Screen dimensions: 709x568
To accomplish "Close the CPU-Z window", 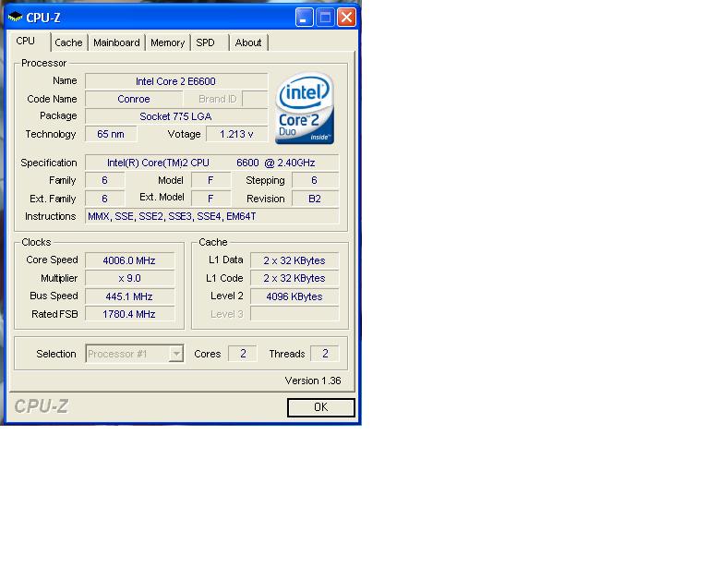I will point(346,18).
